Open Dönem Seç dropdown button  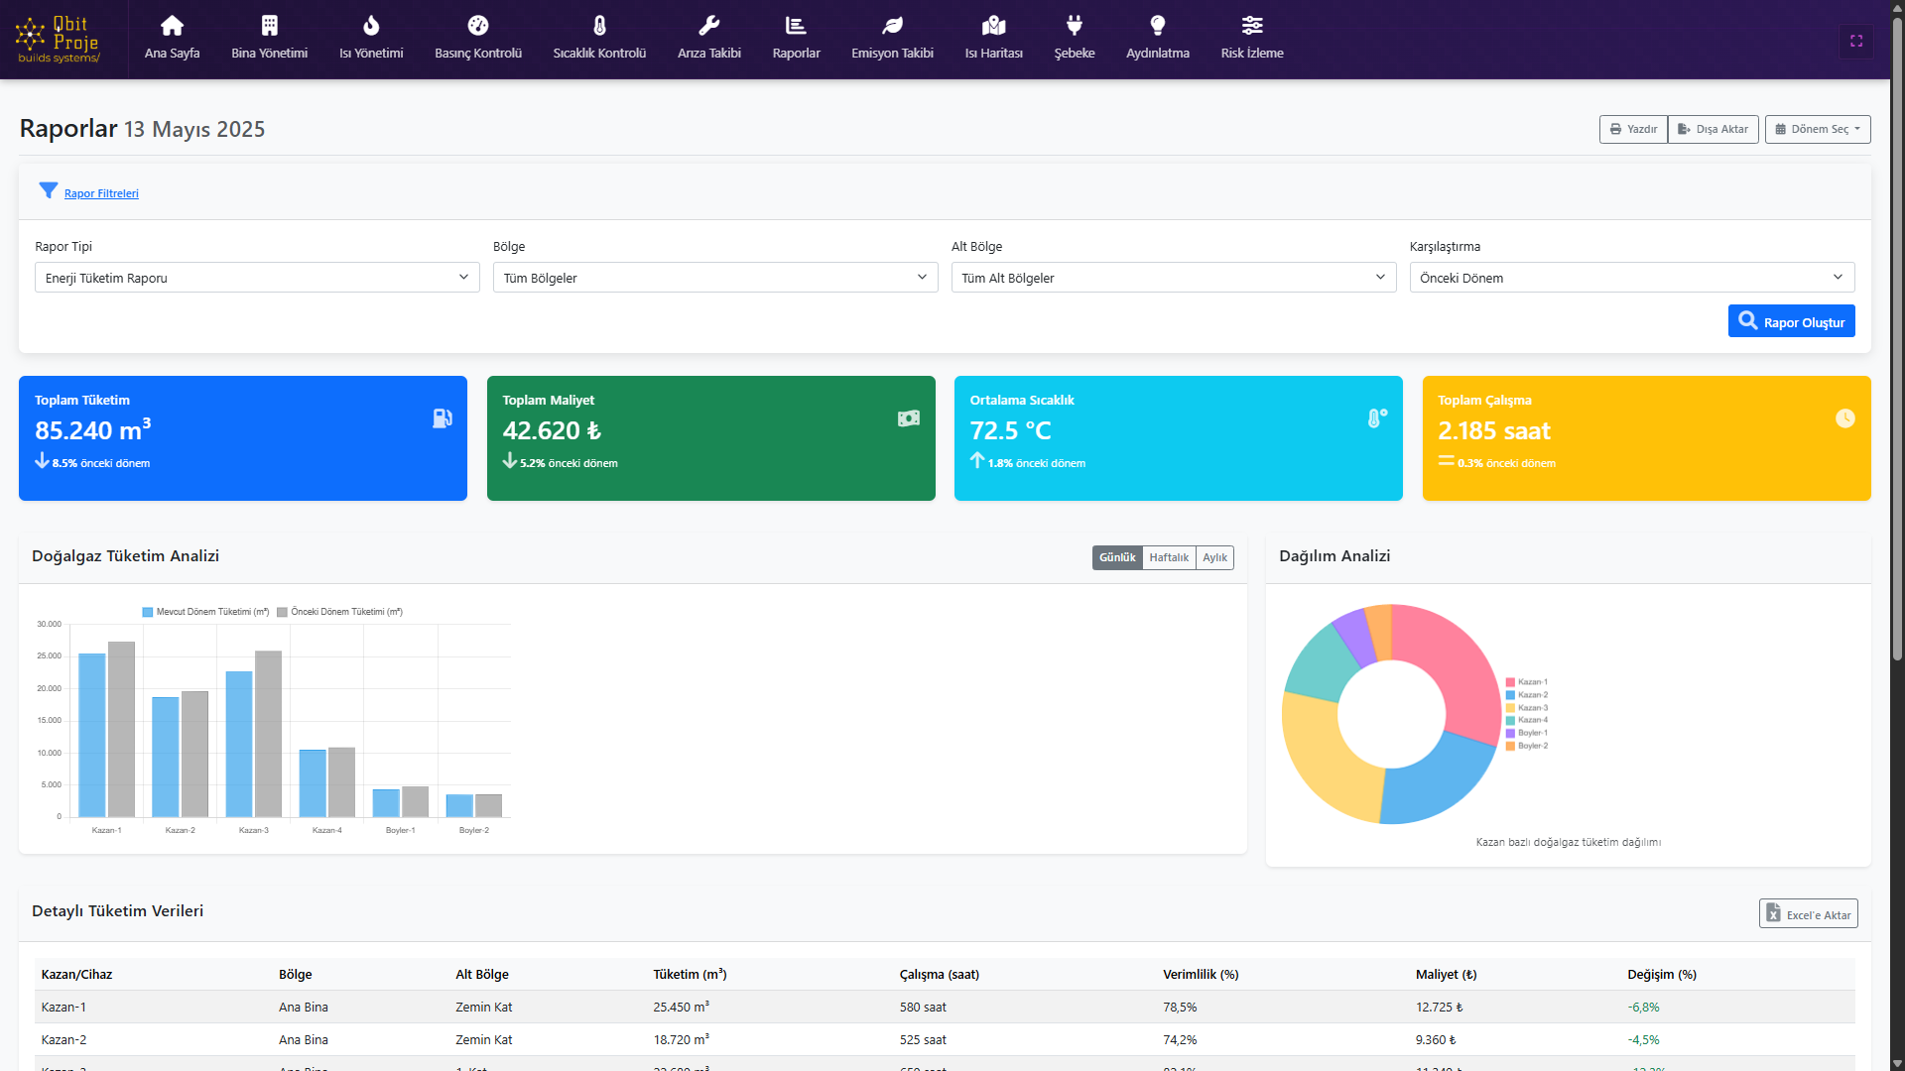[1817, 129]
